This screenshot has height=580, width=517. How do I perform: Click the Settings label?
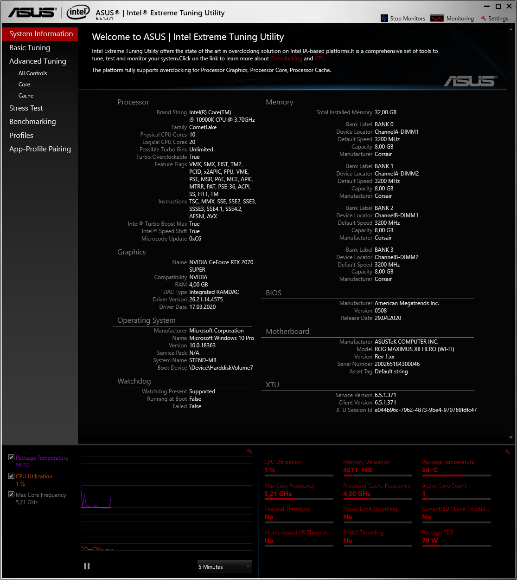[498, 19]
